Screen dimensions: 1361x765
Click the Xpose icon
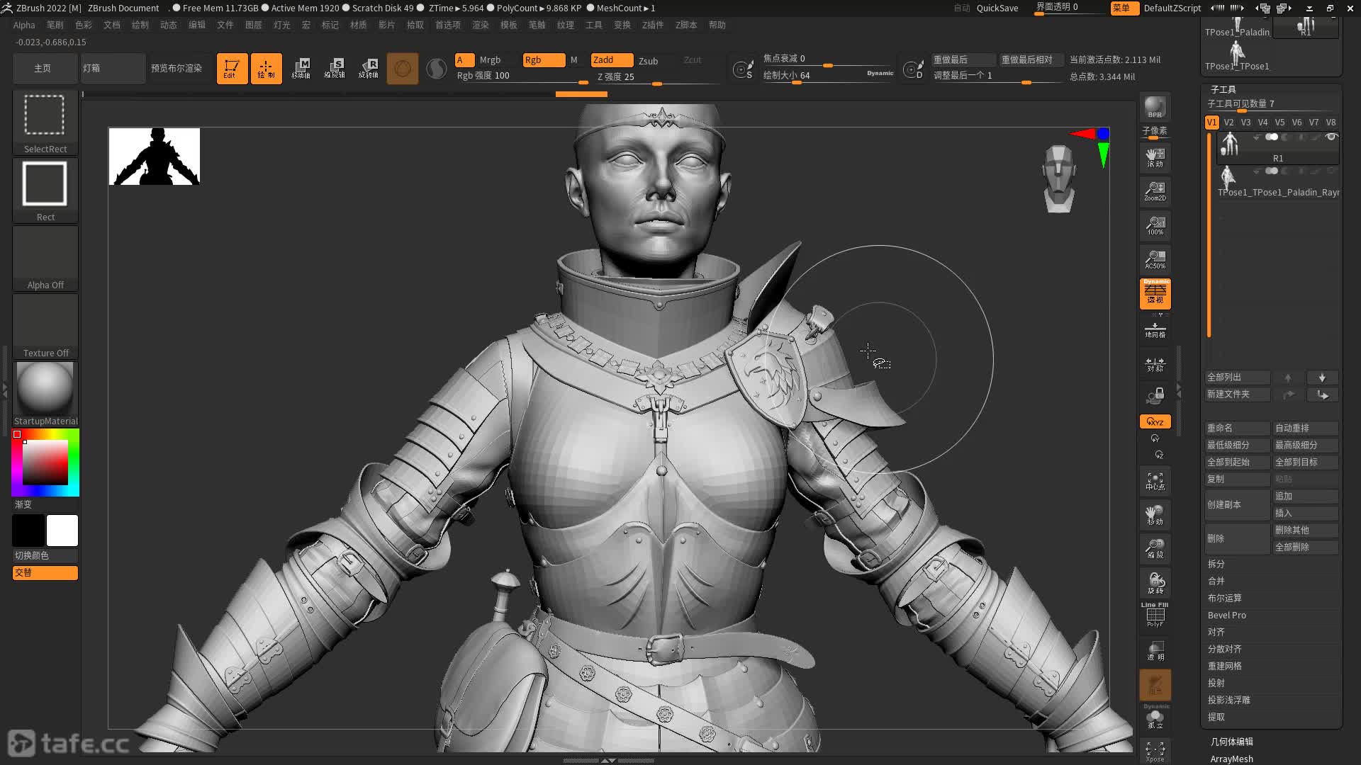tap(1155, 751)
